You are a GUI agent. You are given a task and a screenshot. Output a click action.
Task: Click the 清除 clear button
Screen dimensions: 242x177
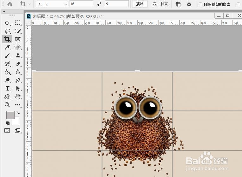point(140,4)
